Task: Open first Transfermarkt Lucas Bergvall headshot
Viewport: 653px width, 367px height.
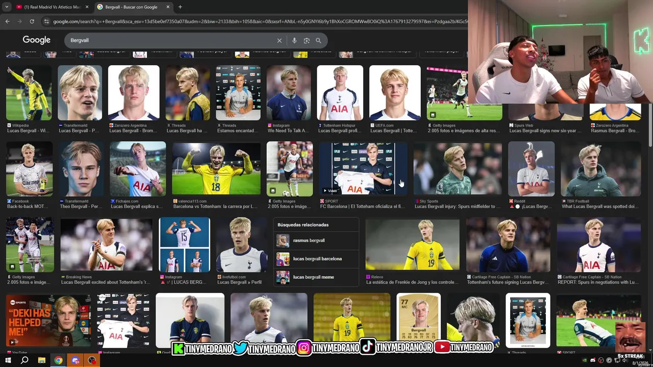Action: (x=80, y=93)
